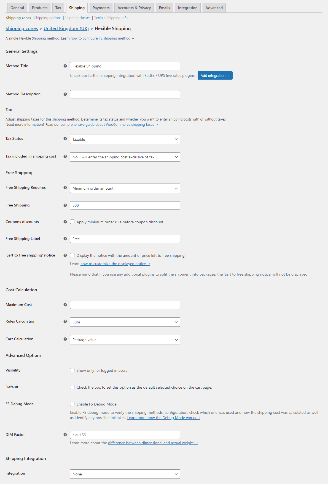
Task: Open the Tax Status dropdown
Action: 125,139
